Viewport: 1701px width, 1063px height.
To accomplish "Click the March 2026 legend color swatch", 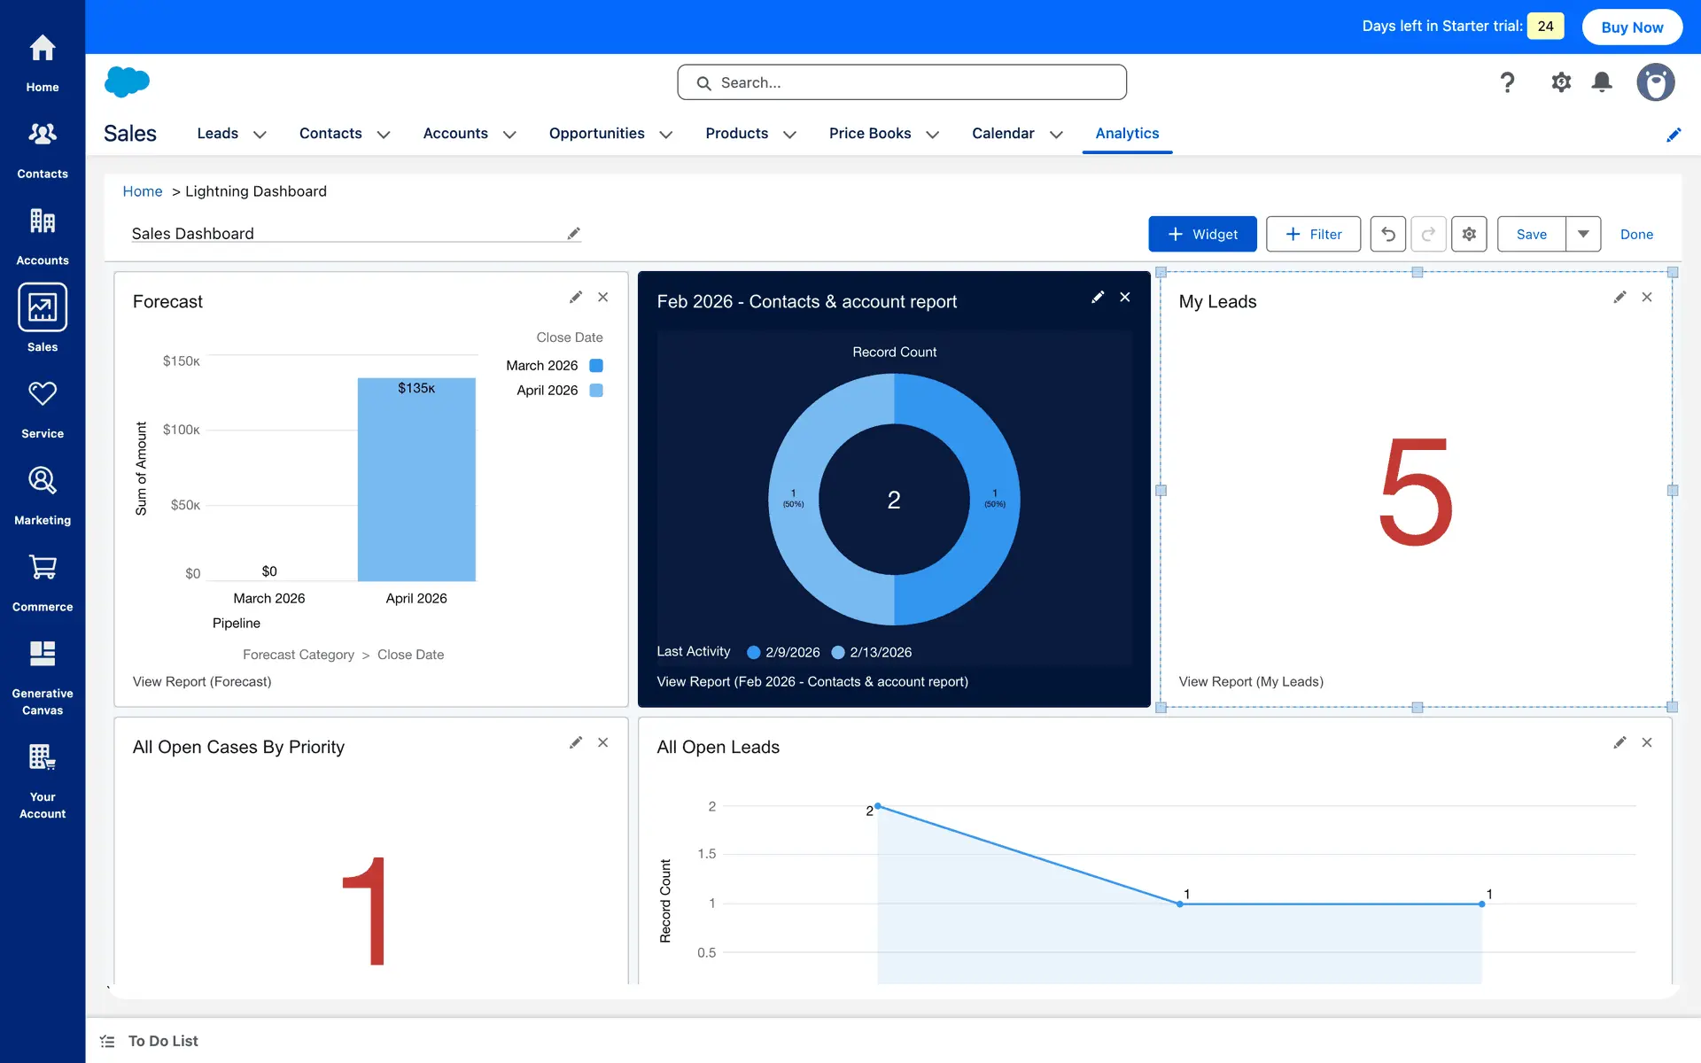I will (x=596, y=366).
